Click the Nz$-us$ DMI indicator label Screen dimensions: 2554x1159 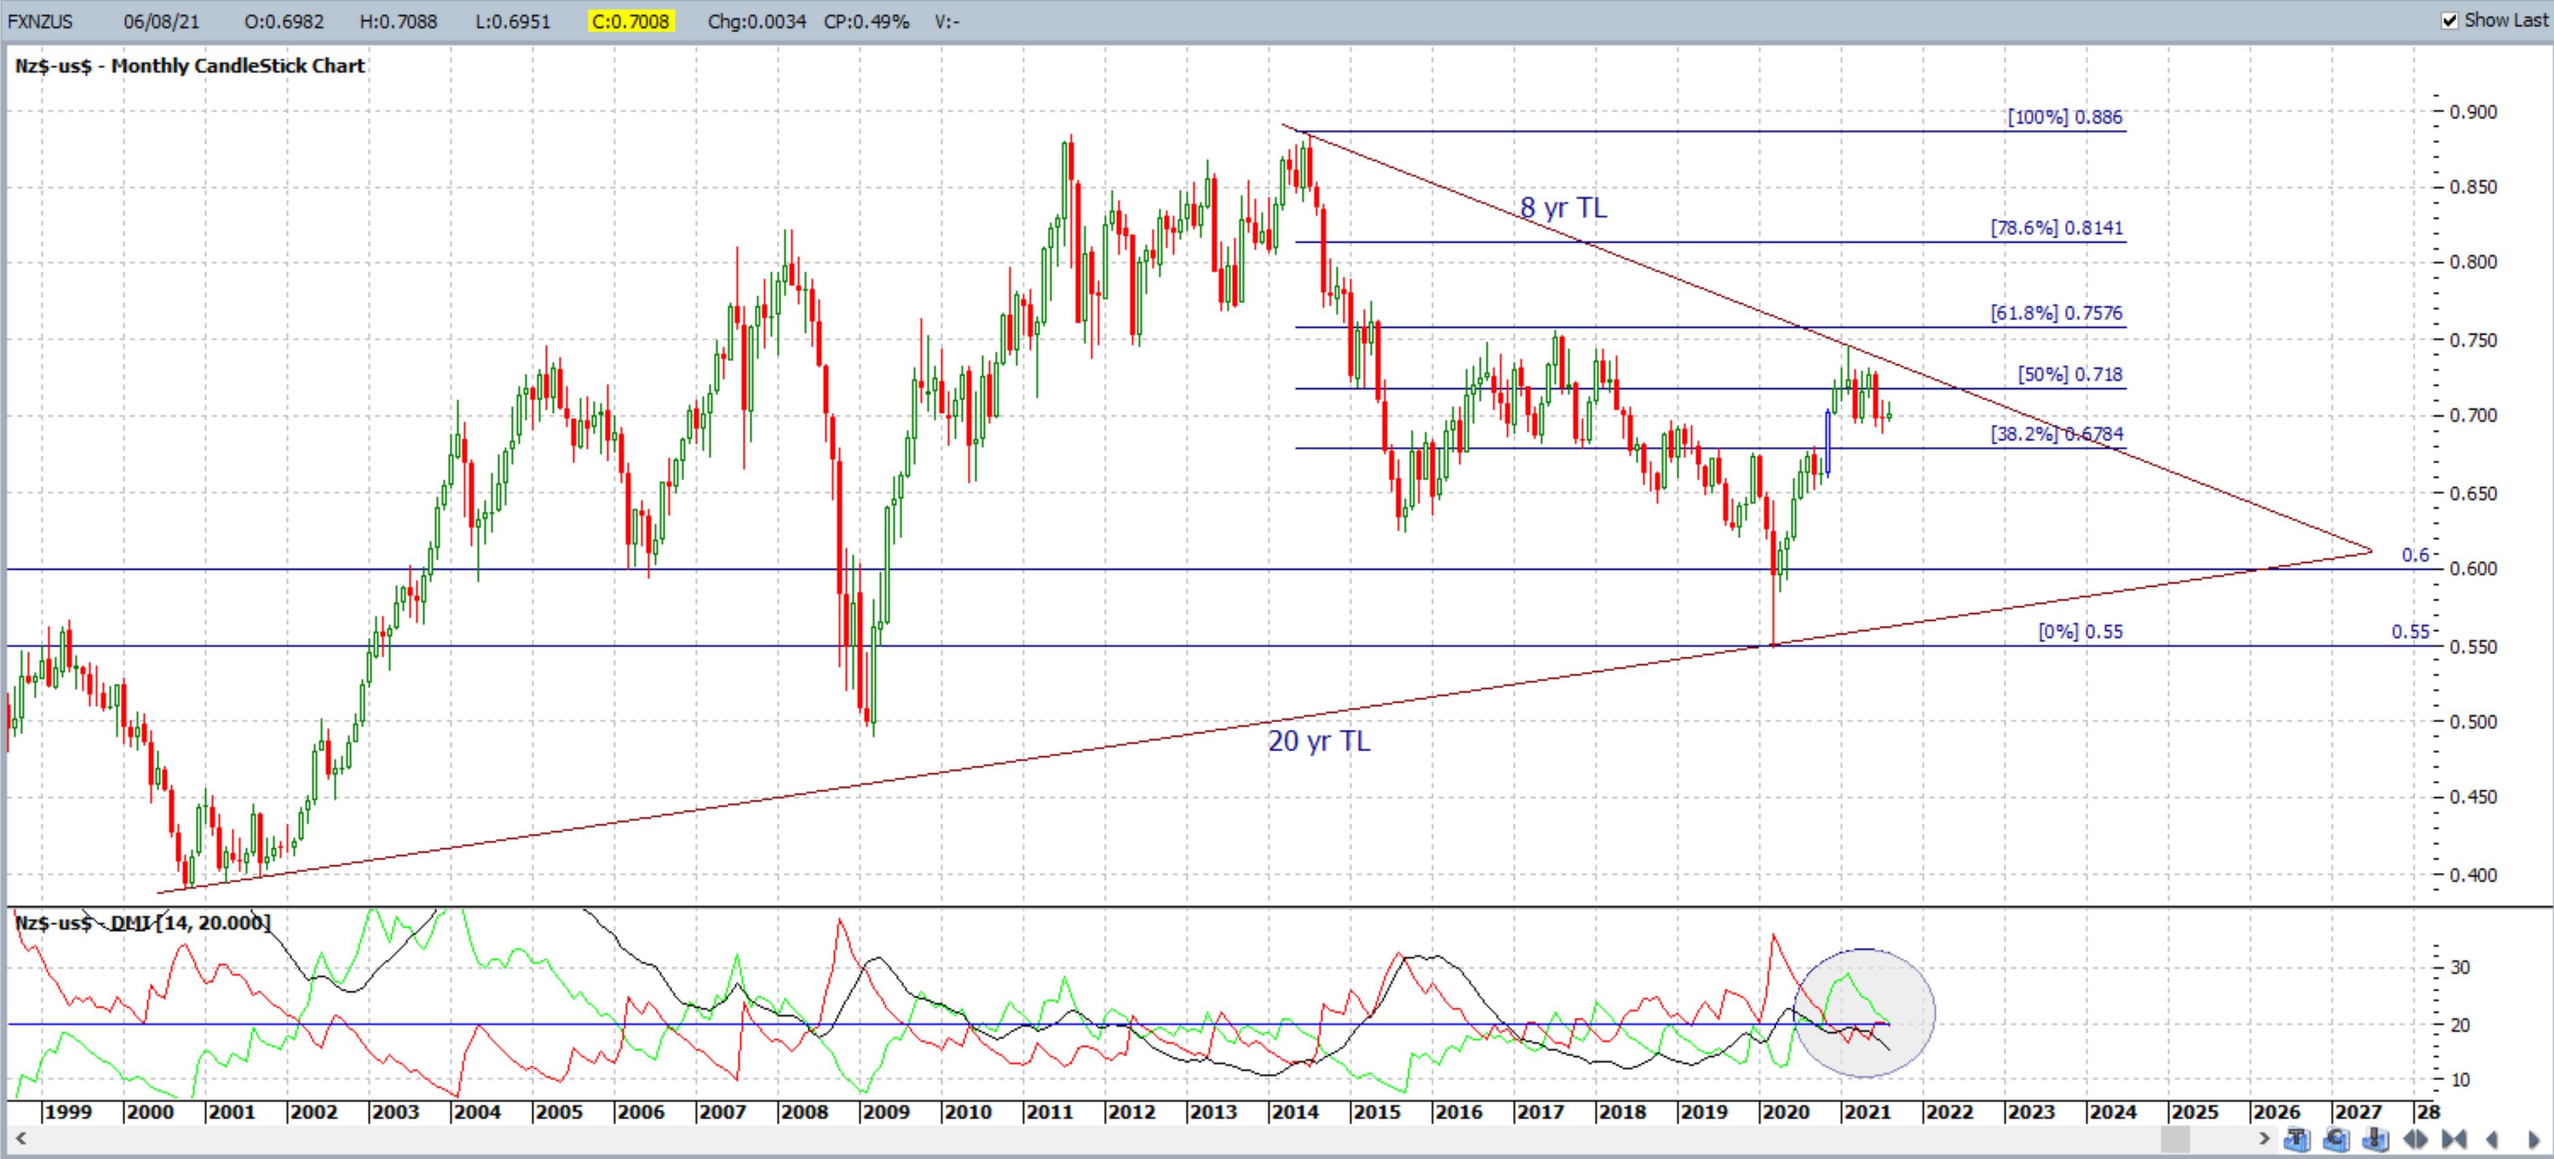coord(142,923)
